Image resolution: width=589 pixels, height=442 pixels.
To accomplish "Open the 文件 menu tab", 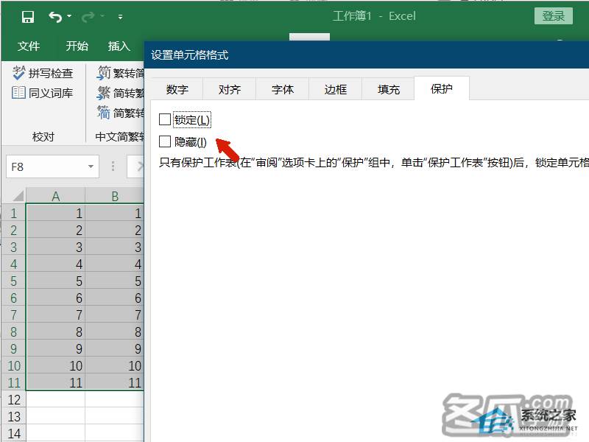I will click(x=29, y=46).
